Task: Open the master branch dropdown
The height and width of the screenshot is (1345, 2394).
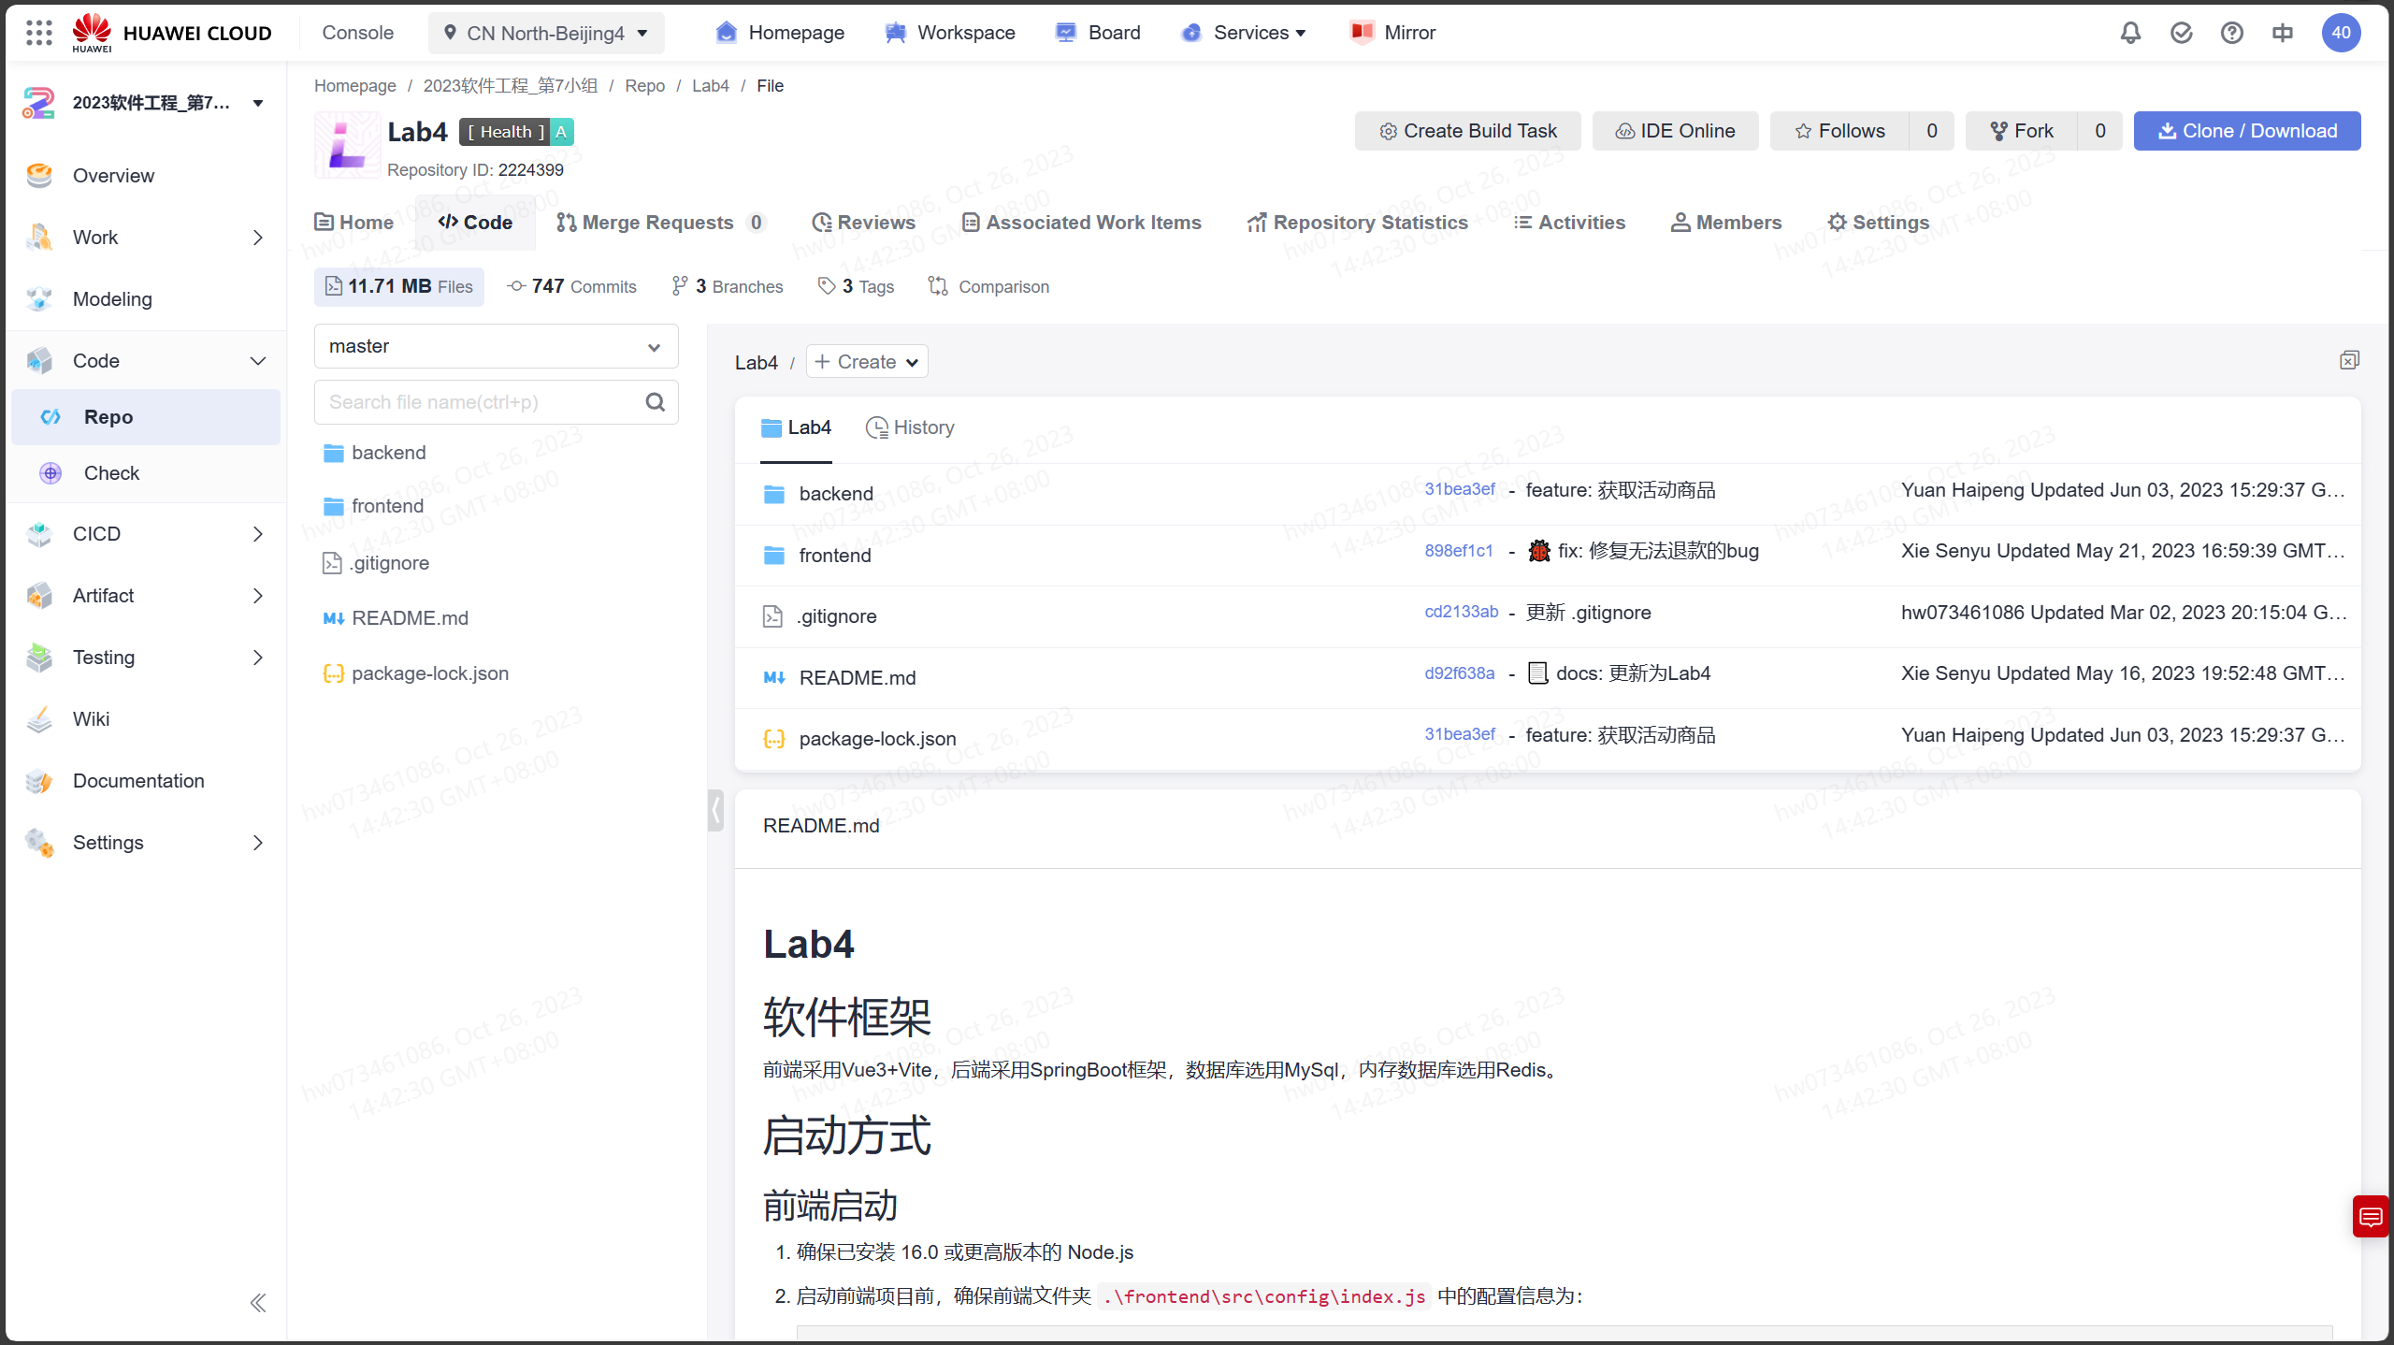Action: 496,347
